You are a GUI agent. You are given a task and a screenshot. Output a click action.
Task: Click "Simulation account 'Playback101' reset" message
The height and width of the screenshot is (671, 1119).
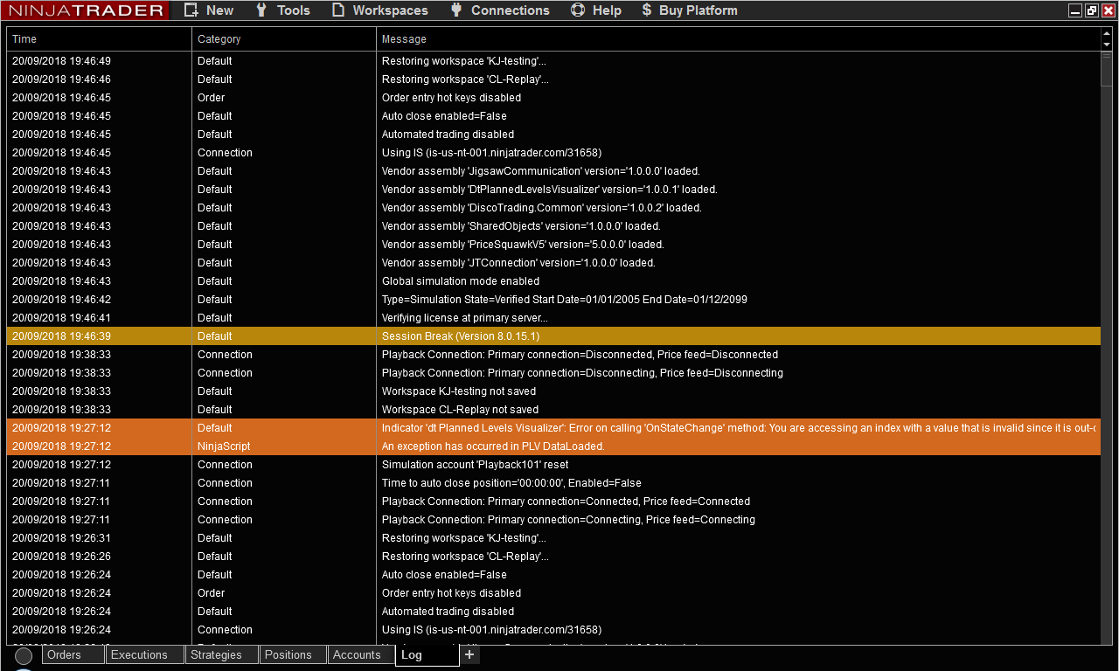476,465
